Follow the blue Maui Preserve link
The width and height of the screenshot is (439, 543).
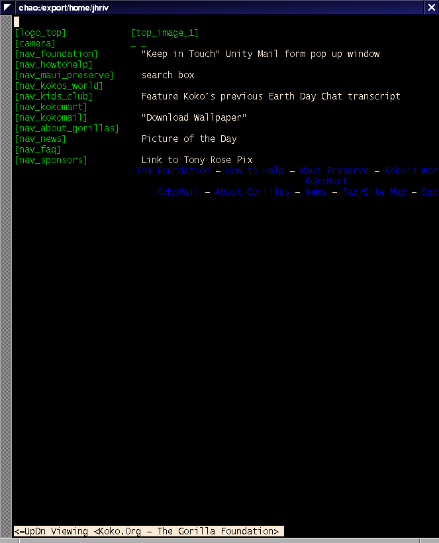(334, 171)
